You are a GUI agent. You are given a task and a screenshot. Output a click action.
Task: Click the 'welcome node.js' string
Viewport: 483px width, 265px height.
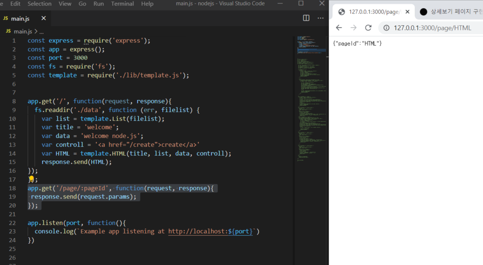coord(110,136)
